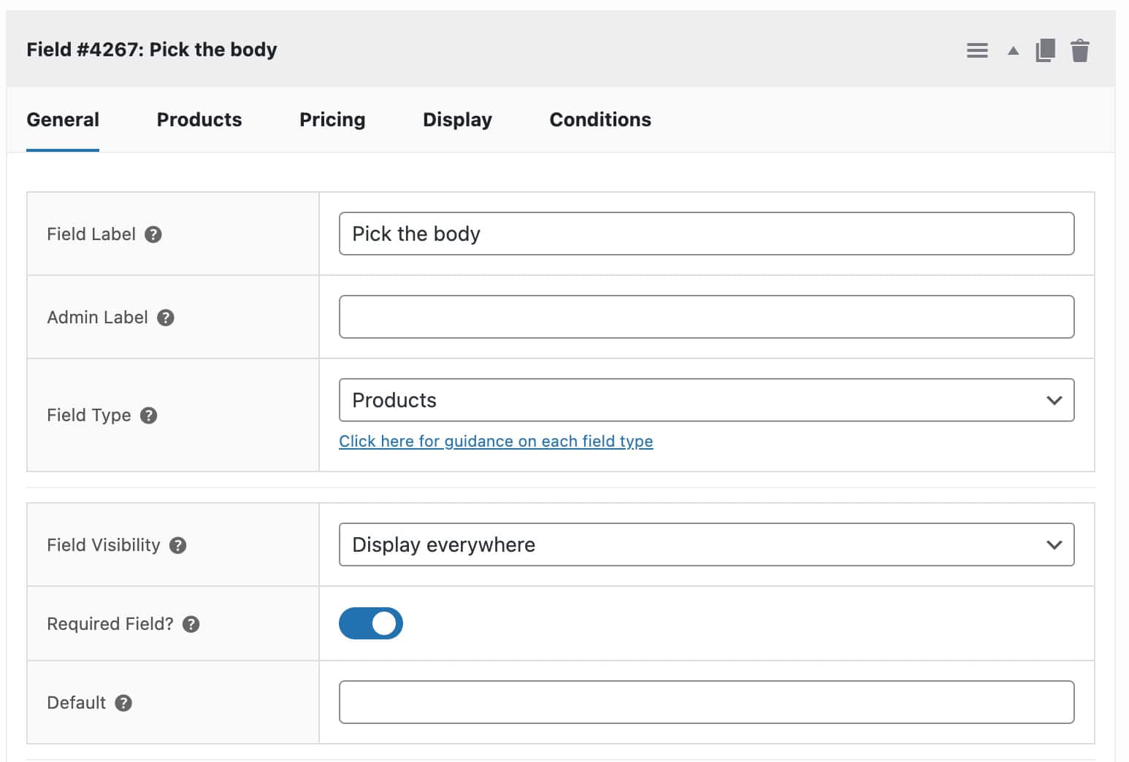View help for Field Type
Screen dimensions: 1129x762
148,415
